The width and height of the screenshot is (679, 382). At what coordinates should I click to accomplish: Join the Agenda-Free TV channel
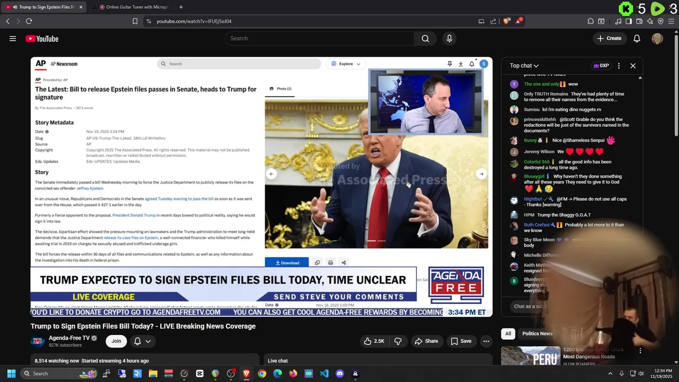(x=116, y=341)
